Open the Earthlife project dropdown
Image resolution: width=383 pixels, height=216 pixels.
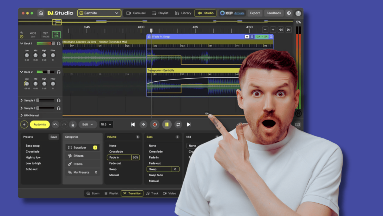99,13
